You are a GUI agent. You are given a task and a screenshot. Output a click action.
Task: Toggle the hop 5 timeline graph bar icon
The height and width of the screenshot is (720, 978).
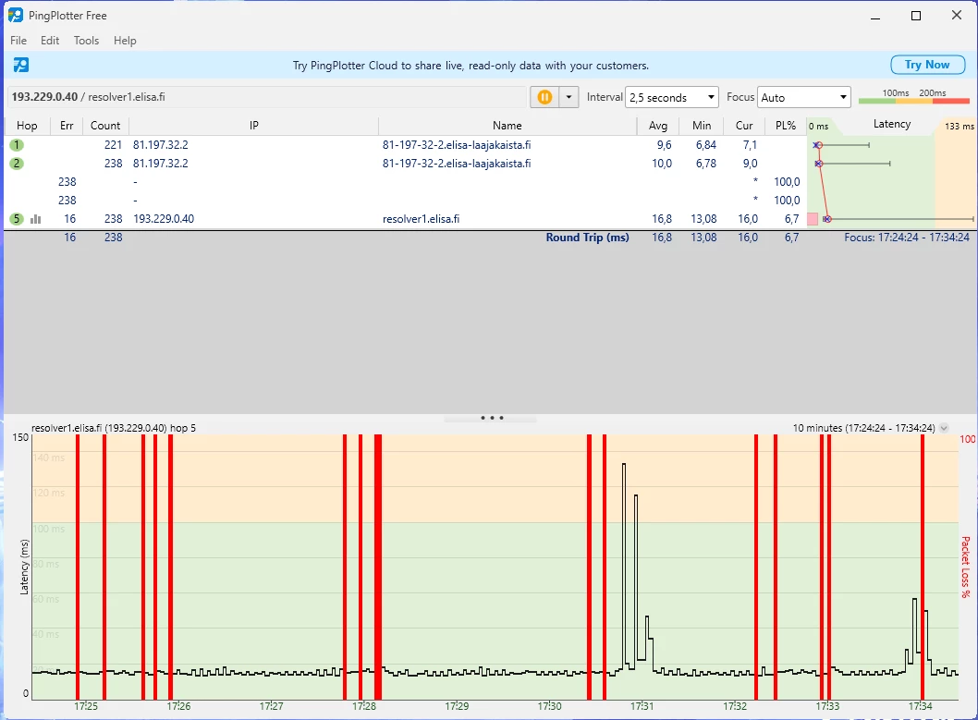point(36,219)
